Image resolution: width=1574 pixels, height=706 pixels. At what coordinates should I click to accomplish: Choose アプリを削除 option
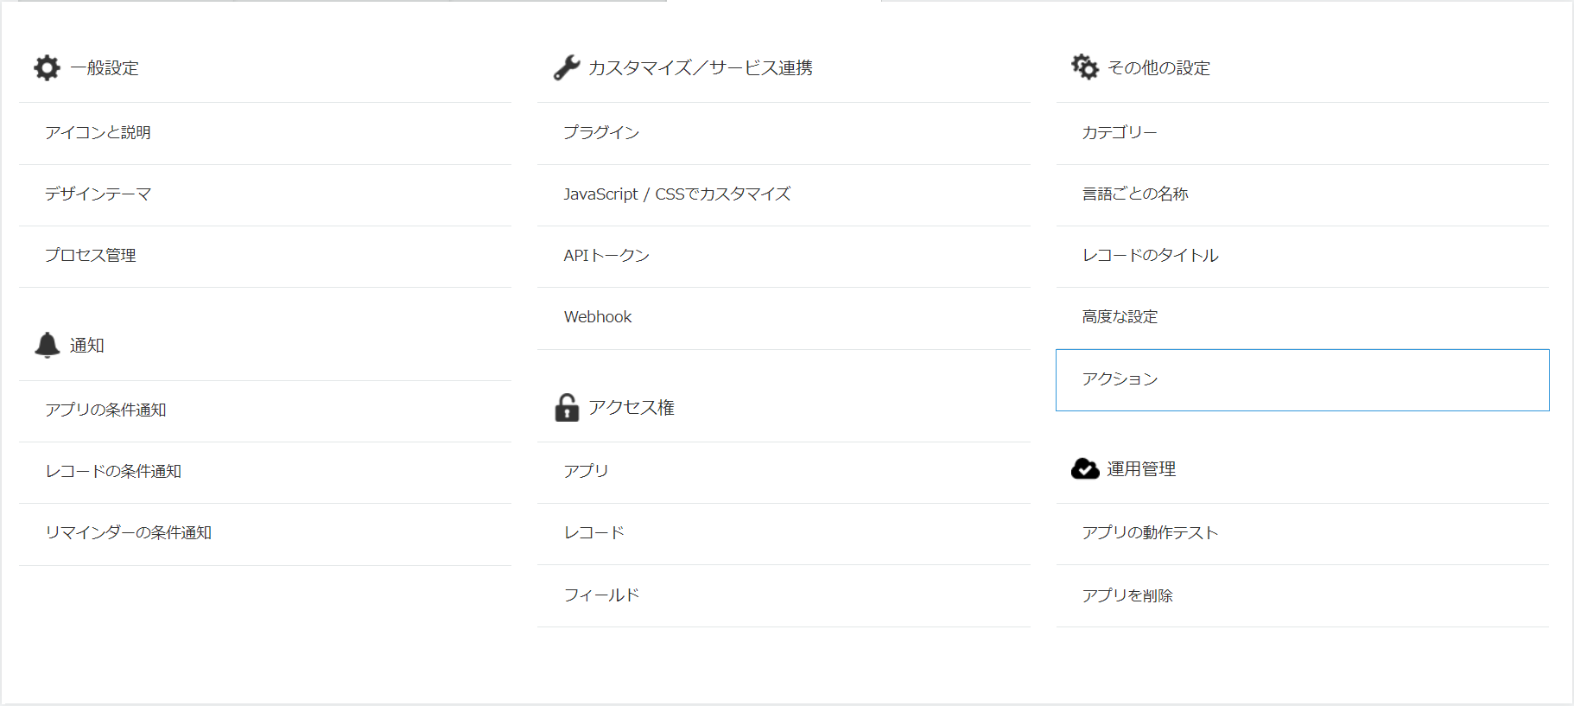1302,595
